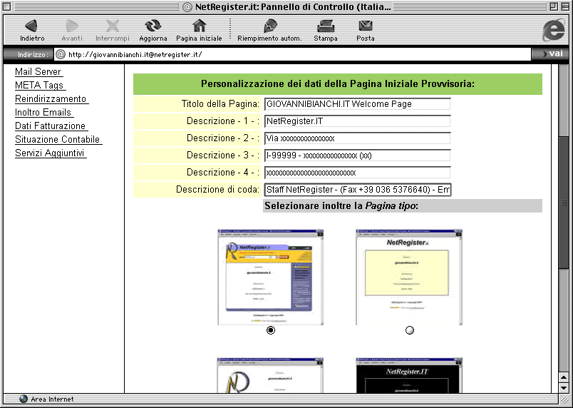Click the Descrizione - 2 - field
Viewport: 573px width, 408px height.
pos(357,138)
